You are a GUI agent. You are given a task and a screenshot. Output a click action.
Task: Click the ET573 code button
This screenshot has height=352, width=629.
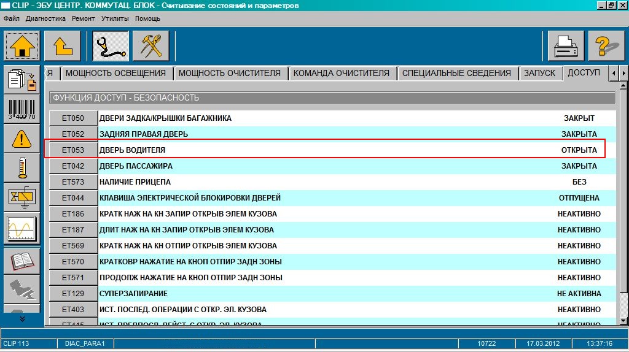click(73, 182)
